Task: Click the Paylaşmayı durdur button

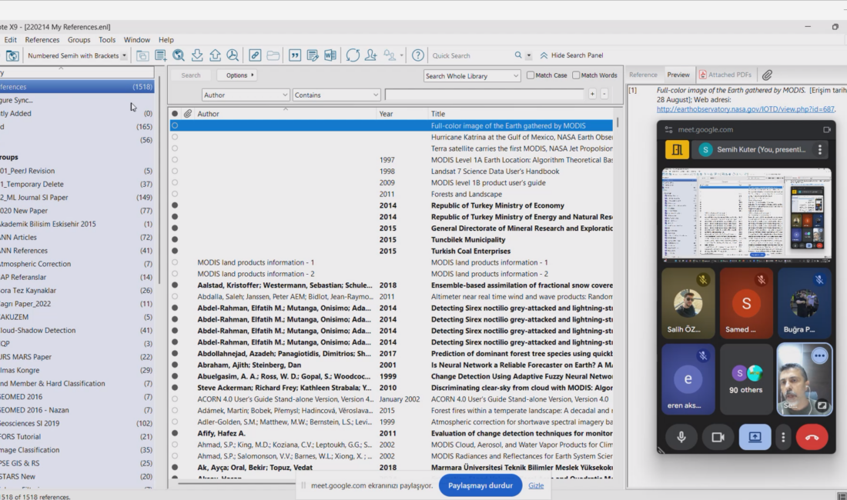Action: [x=480, y=485]
